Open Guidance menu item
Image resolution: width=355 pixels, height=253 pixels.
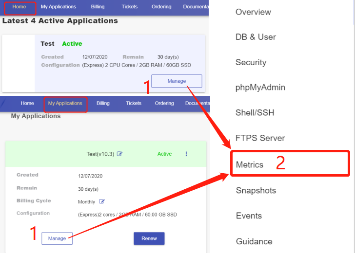(x=254, y=241)
